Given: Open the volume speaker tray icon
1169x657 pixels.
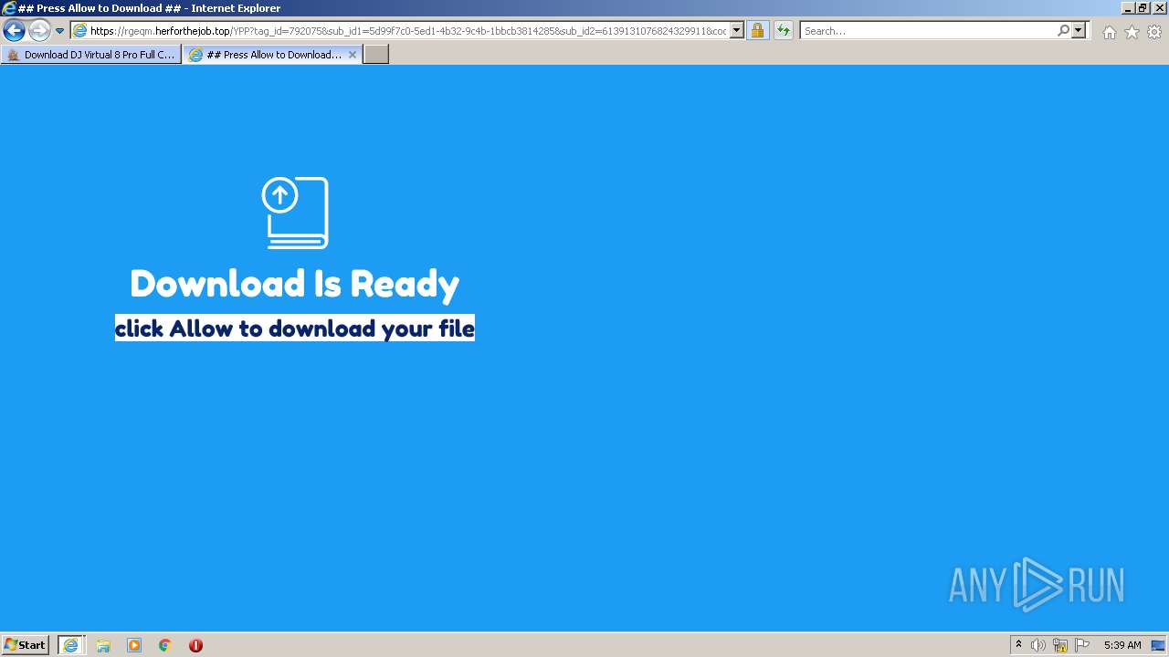Looking at the screenshot, I should pyautogui.click(x=1038, y=645).
